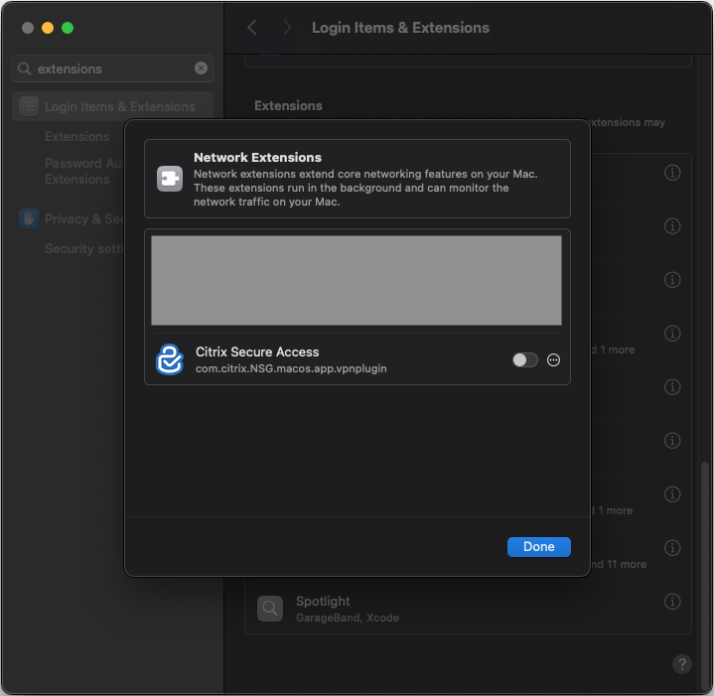714x696 pixels.
Task: Open the help question mark button
Action: click(681, 664)
